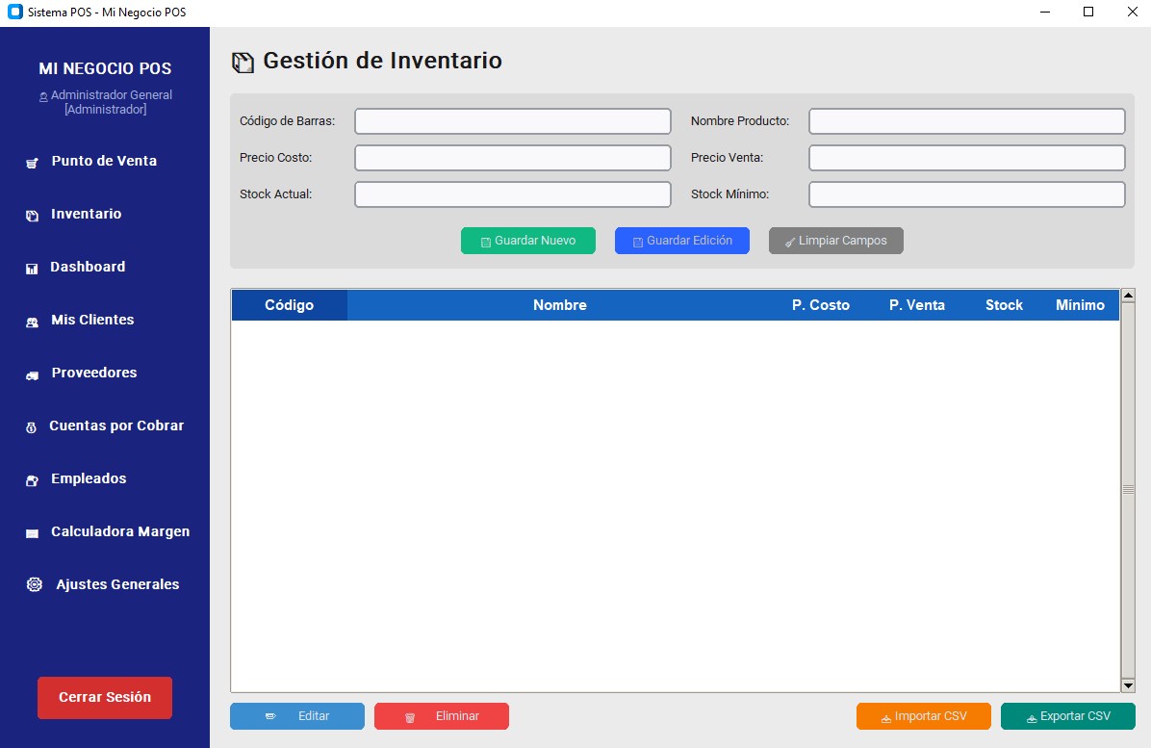The height and width of the screenshot is (748, 1151).
Task: Click the Mínimo column header
Action: pyautogui.click(x=1080, y=305)
